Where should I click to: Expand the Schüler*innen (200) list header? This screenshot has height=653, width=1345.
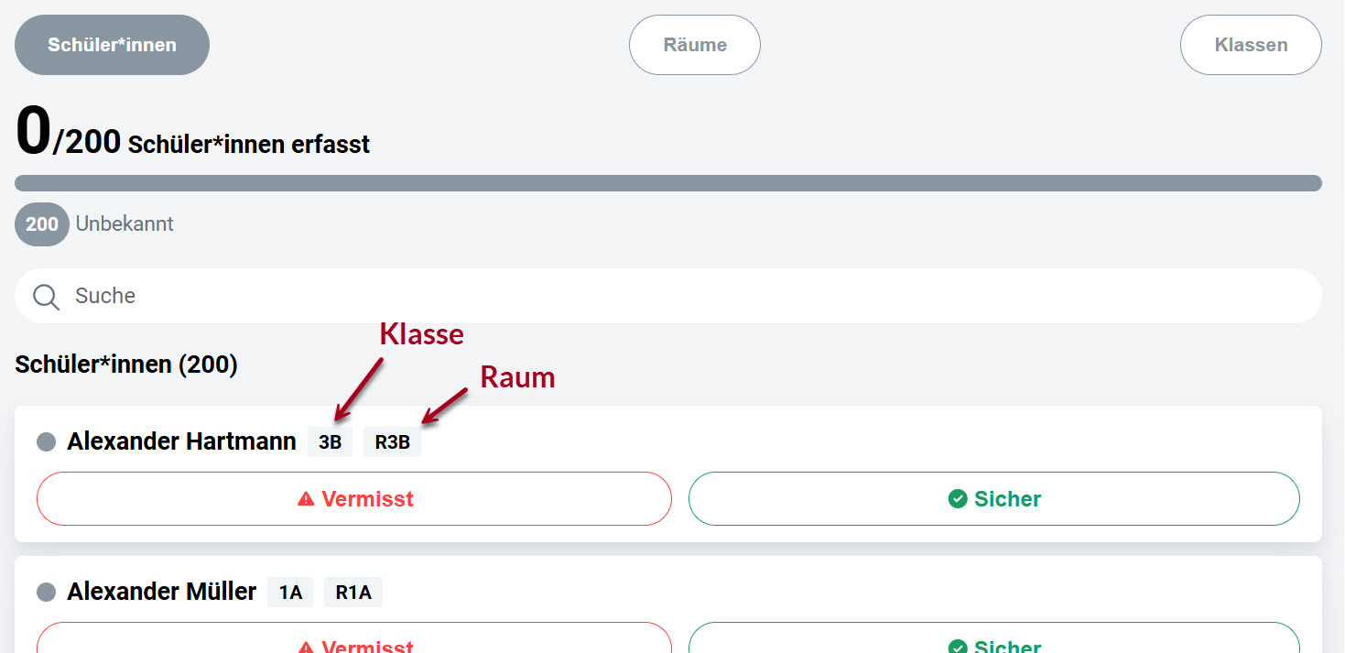point(125,364)
